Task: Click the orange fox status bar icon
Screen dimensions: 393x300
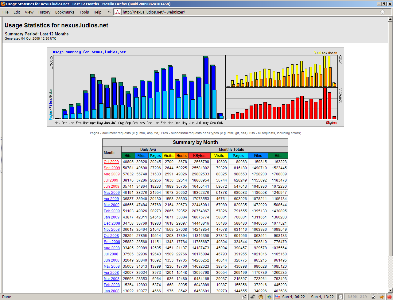Action: click(x=382, y=297)
